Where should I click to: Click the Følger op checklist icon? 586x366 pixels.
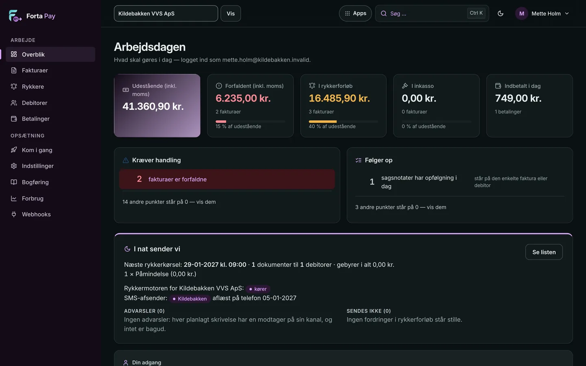[x=359, y=160]
